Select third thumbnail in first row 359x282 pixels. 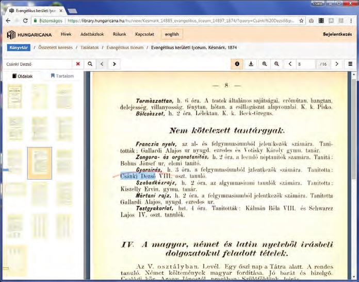[x=64, y=96]
